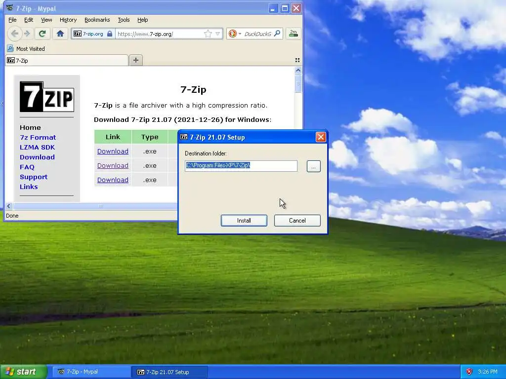Open the Edit menu in Mypal
Image resolution: width=506 pixels, height=379 pixels.
(x=29, y=20)
